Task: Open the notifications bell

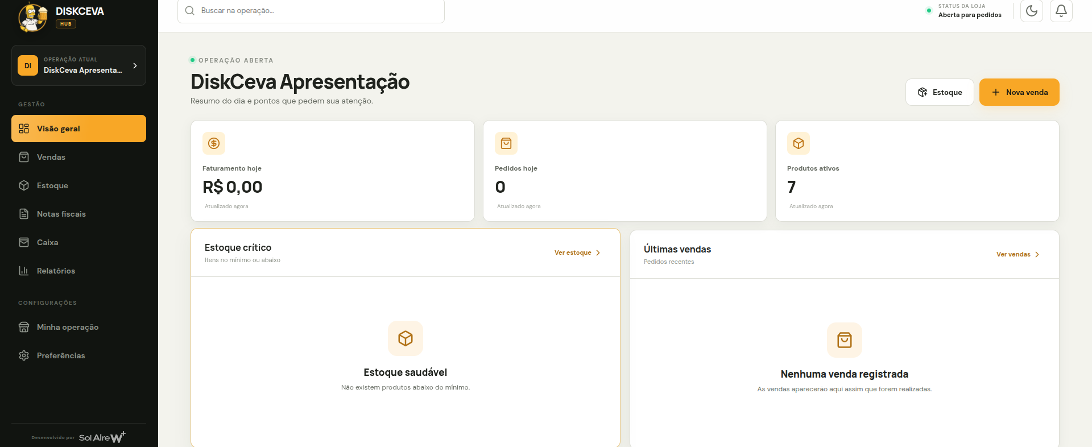Action: click(1061, 11)
